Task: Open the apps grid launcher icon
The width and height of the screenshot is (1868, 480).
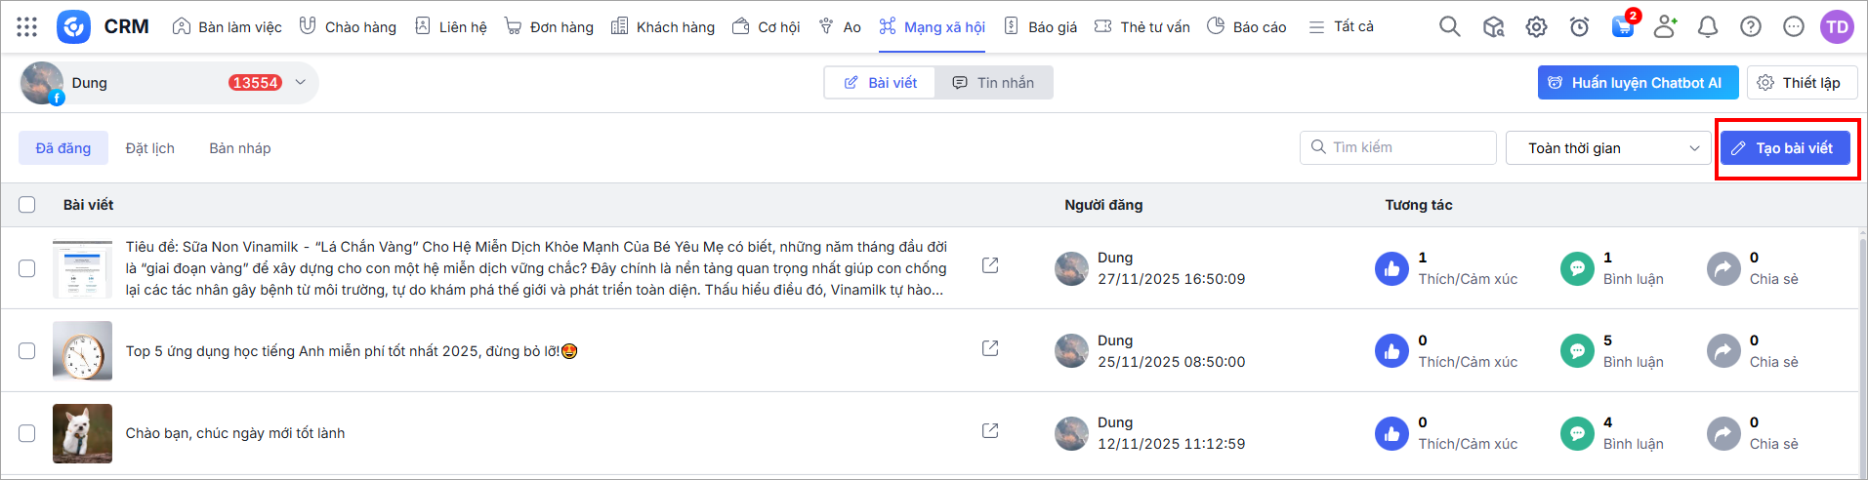Action: (x=27, y=27)
